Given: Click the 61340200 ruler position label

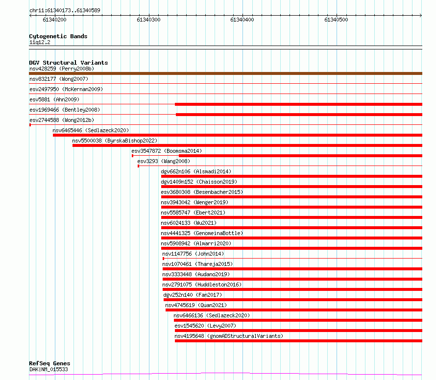Looking at the screenshot, I should coord(54,20).
